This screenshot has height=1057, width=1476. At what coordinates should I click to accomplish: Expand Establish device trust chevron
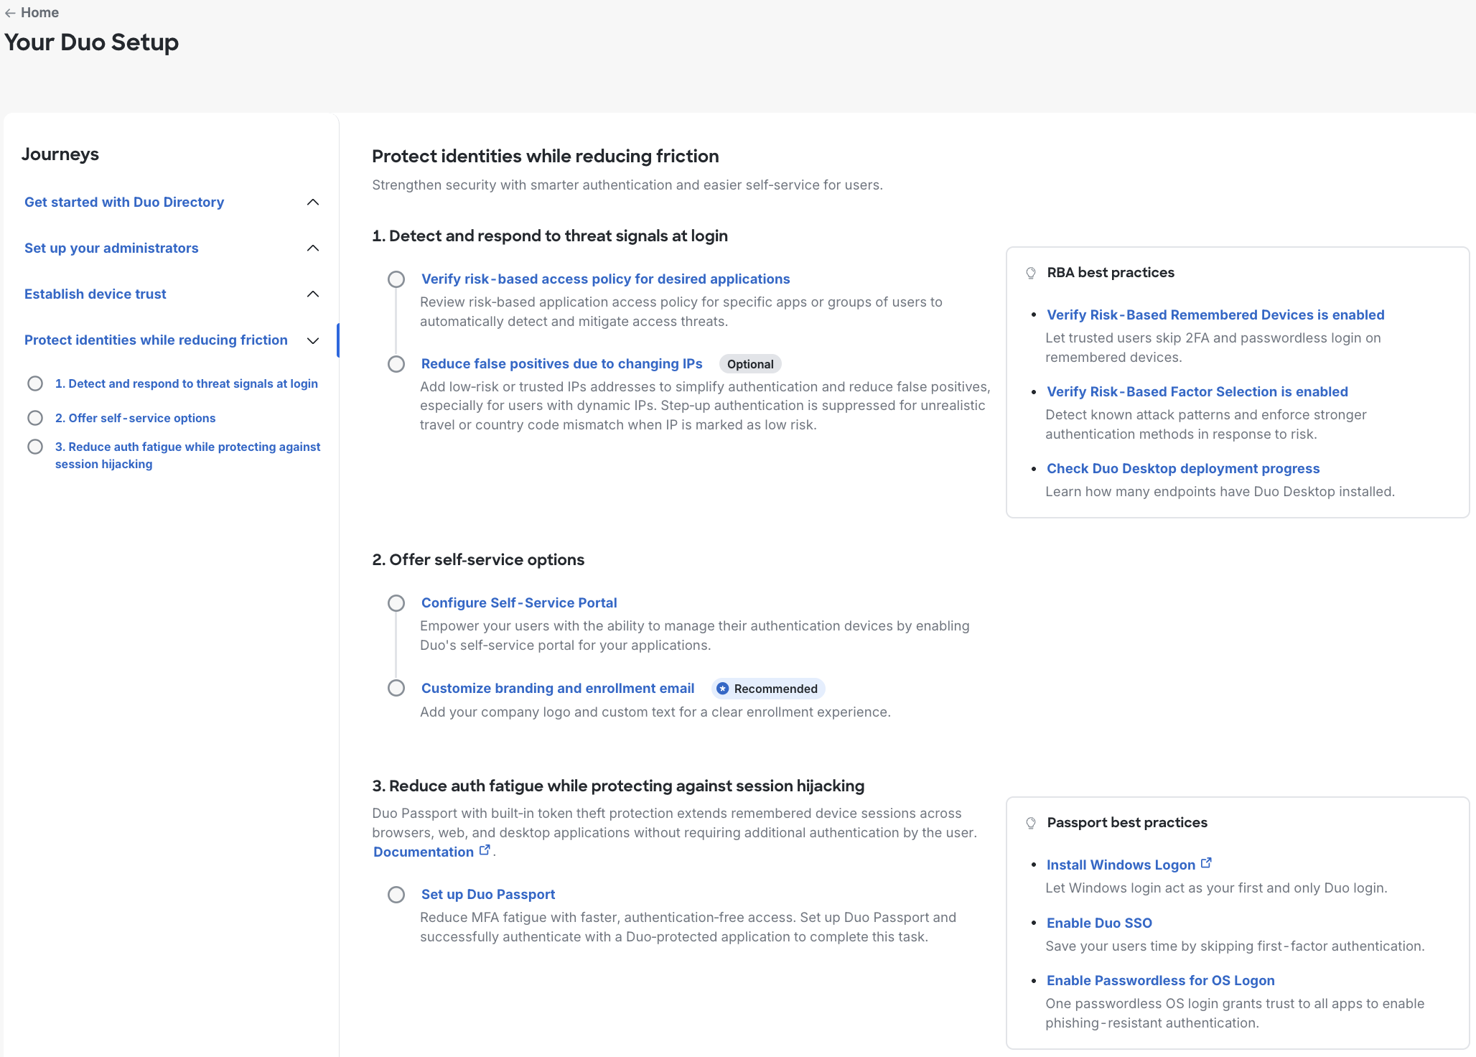coord(313,294)
